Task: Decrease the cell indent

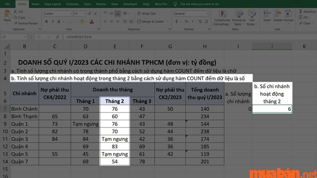Action: [125, 21]
